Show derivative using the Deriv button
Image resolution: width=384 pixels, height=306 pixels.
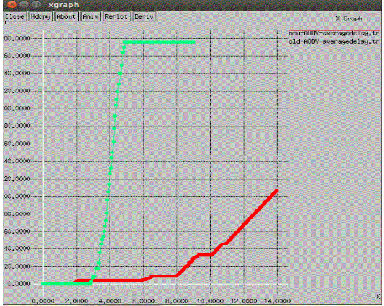pos(144,16)
